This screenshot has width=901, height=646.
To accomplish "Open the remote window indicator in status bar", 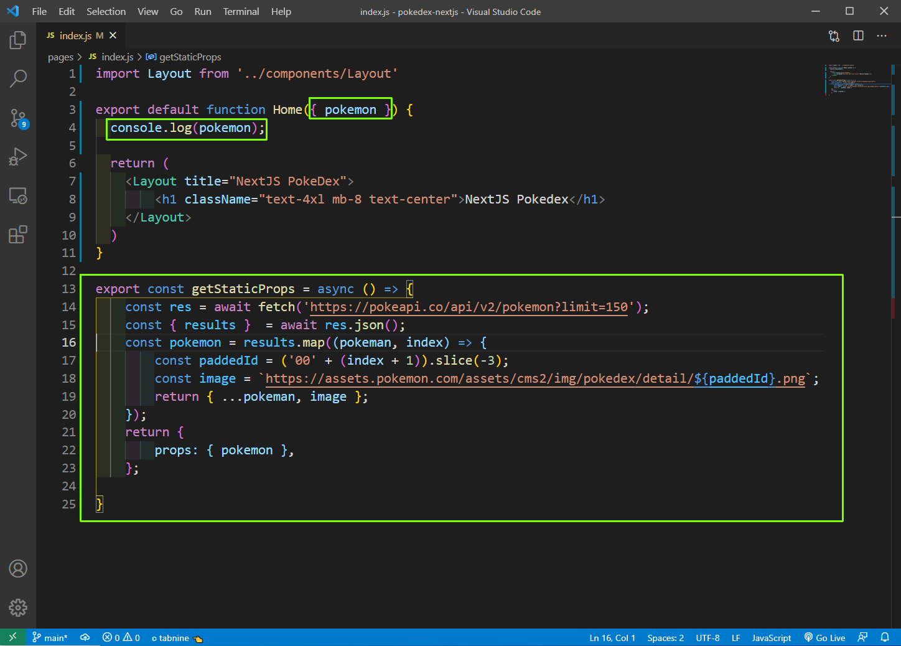I will tap(12, 637).
